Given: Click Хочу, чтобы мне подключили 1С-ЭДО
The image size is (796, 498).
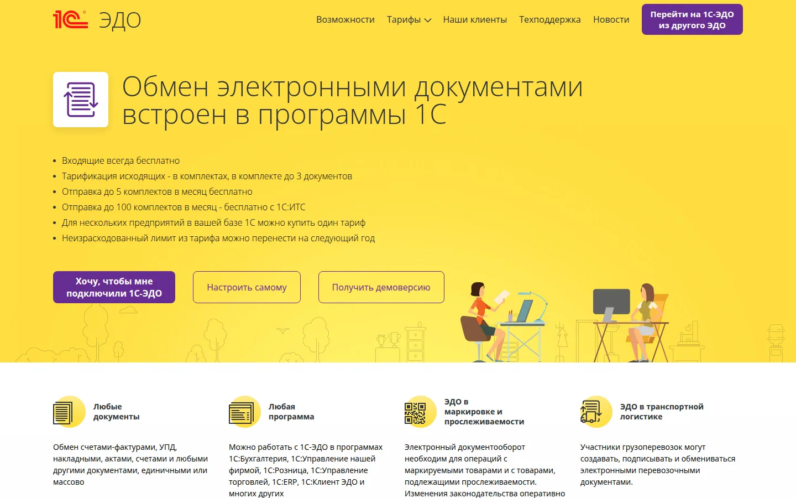Looking at the screenshot, I should (114, 287).
